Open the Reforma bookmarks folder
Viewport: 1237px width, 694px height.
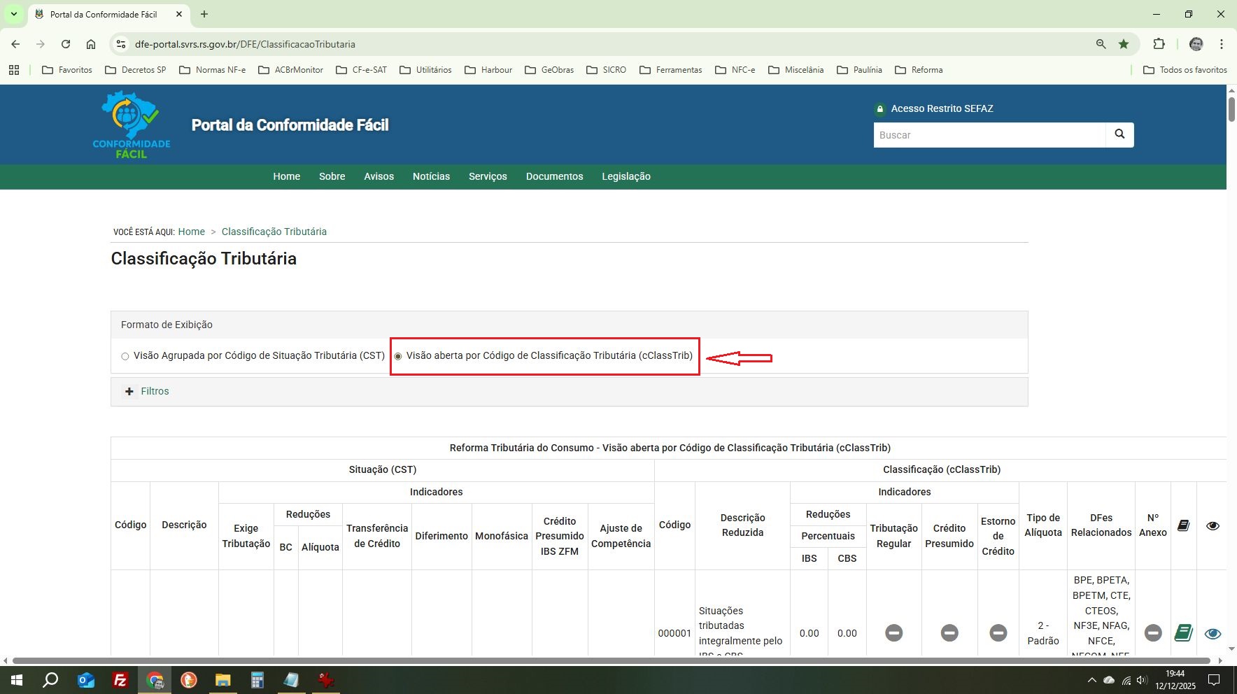[919, 70]
